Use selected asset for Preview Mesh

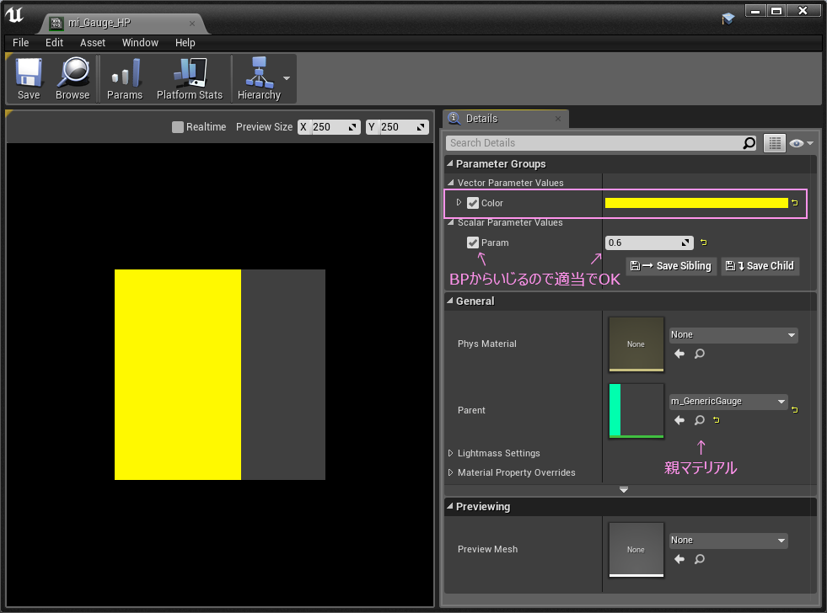coord(679,559)
